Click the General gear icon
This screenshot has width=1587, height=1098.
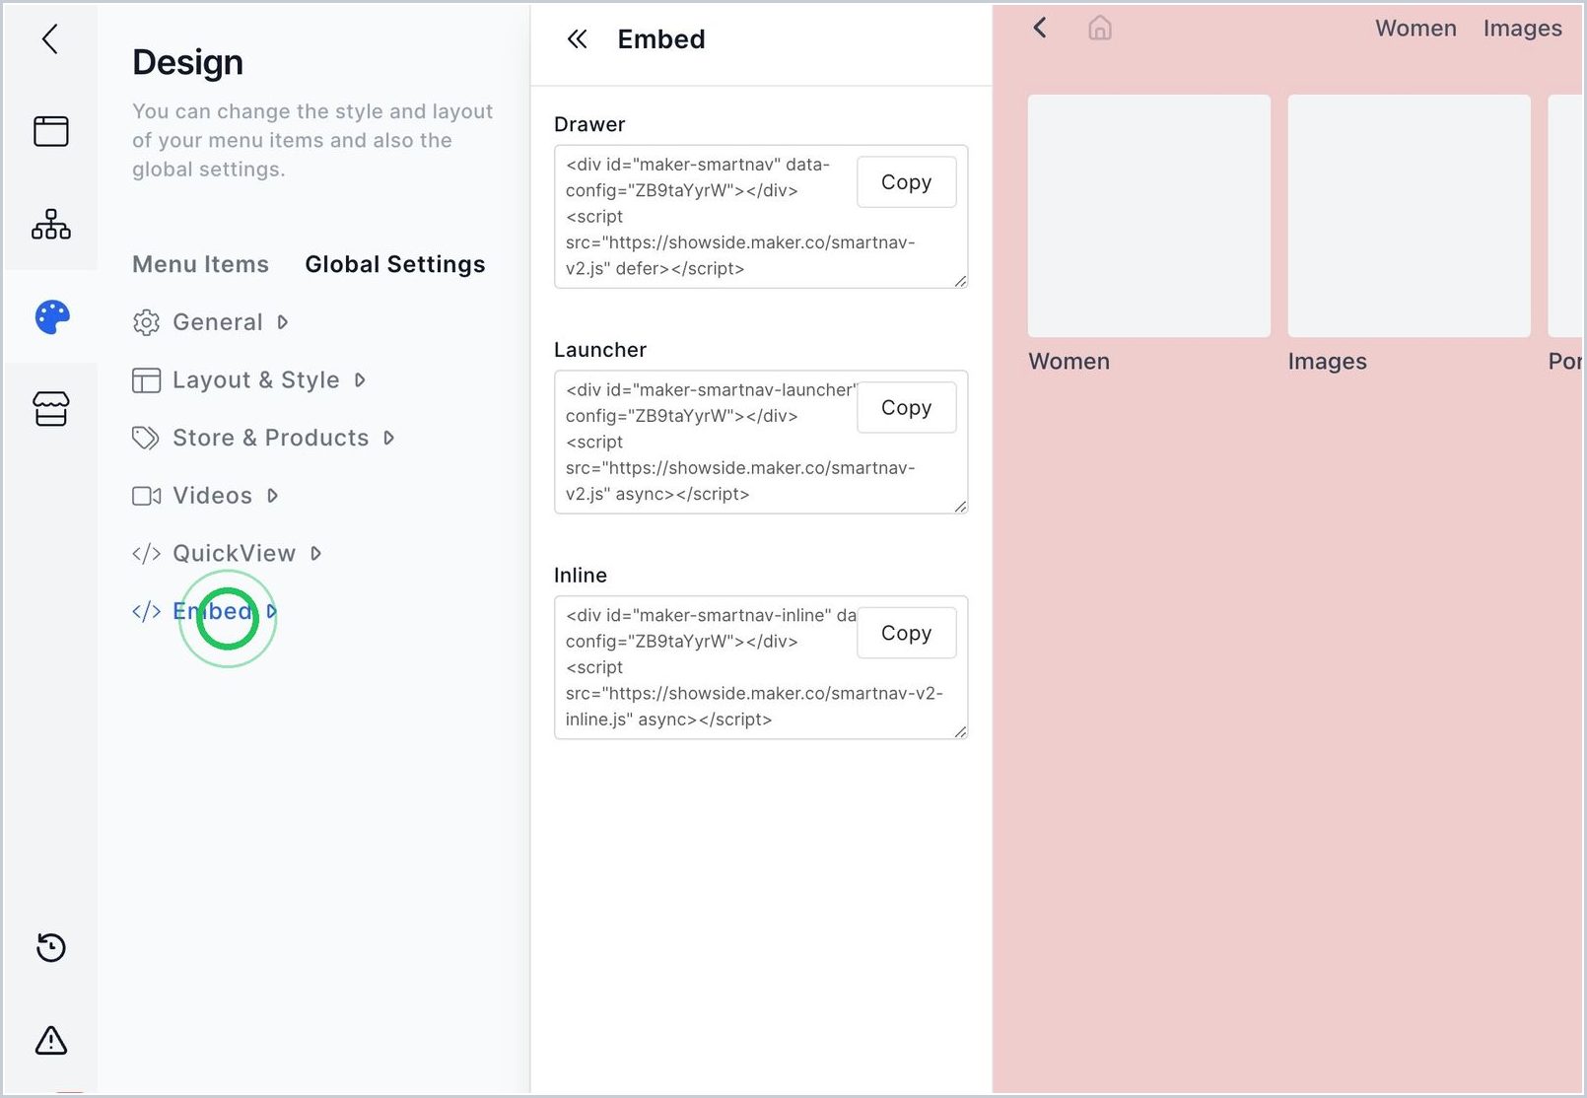click(x=146, y=322)
